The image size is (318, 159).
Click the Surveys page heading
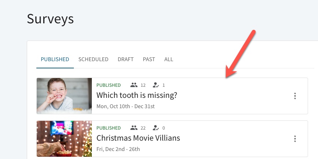click(x=50, y=19)
